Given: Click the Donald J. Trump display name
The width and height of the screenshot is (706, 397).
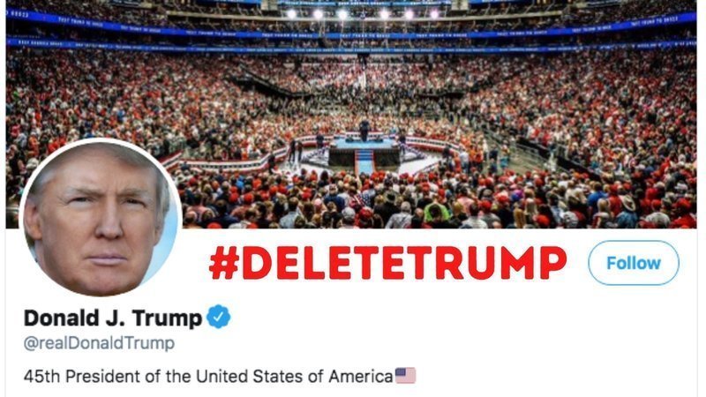Looking at the screenshot, I should pyautogui.click(x=113, y=318).
